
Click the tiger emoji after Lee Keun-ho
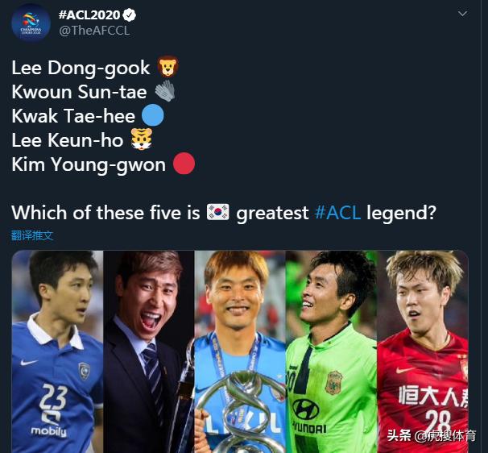click(x=142, y=139)
